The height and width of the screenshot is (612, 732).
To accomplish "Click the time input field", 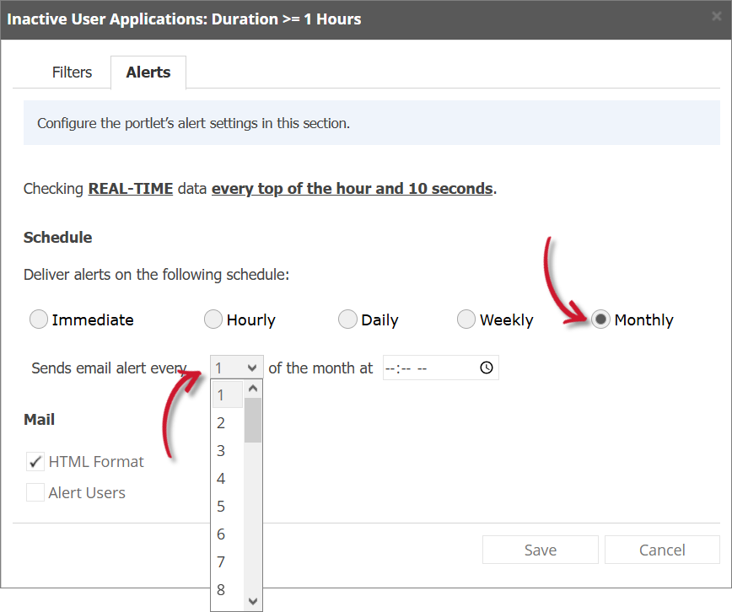I will tap(422, 368).
